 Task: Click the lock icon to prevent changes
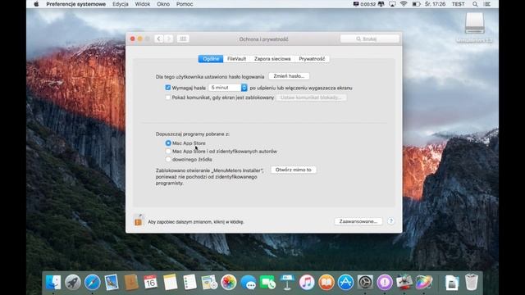point(138,220)
